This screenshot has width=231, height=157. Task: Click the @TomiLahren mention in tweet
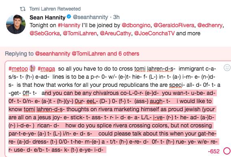tap(80, 33)
